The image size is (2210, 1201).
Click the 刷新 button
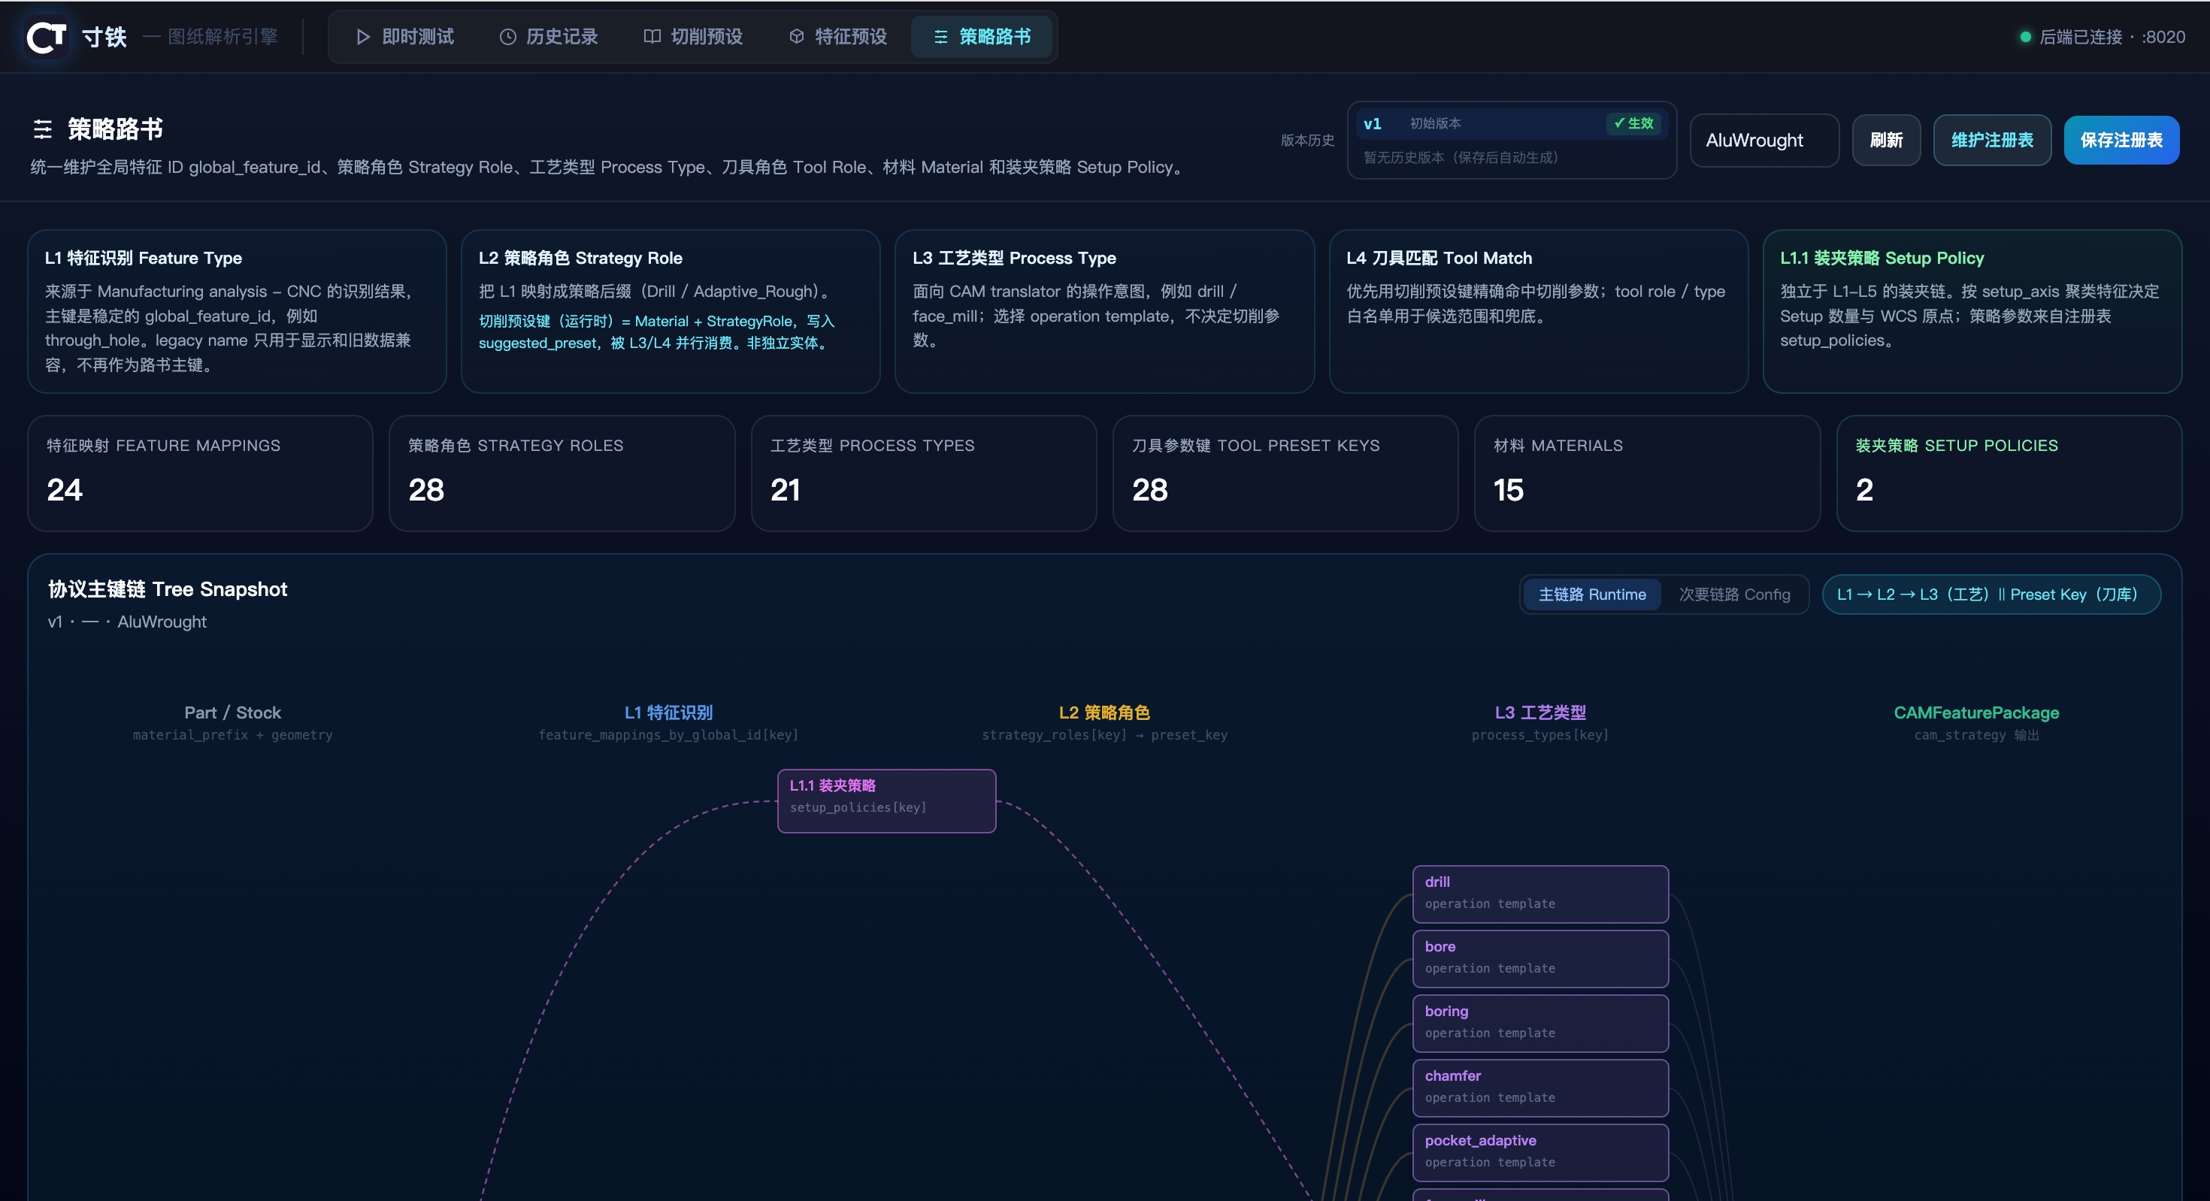pyautogui.click(x=1886, y=140)
